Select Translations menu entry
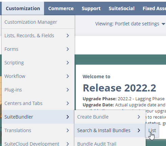 click(38, 130)
